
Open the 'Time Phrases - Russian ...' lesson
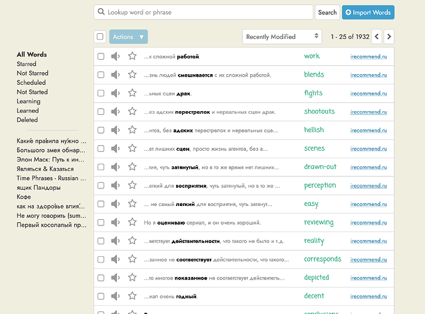(x=51, y=178)
